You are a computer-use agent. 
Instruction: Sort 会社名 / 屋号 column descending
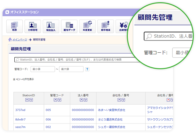(x=123, y=100)
